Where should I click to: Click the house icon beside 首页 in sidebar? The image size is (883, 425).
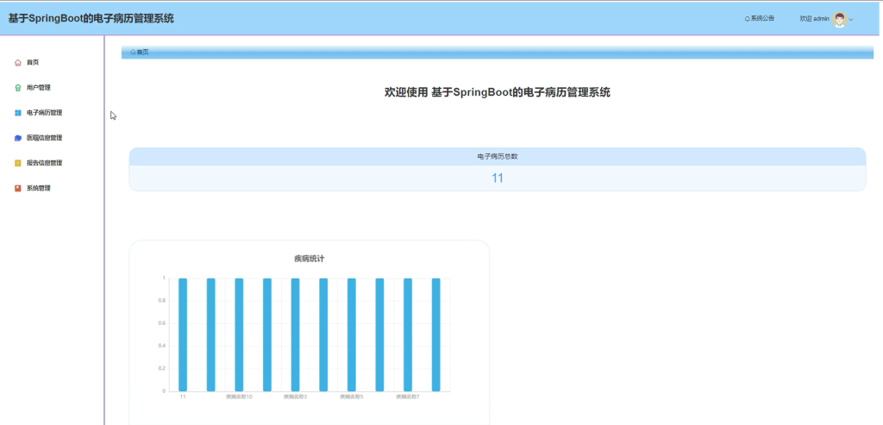pyautogui.click(x=18, y=62)
